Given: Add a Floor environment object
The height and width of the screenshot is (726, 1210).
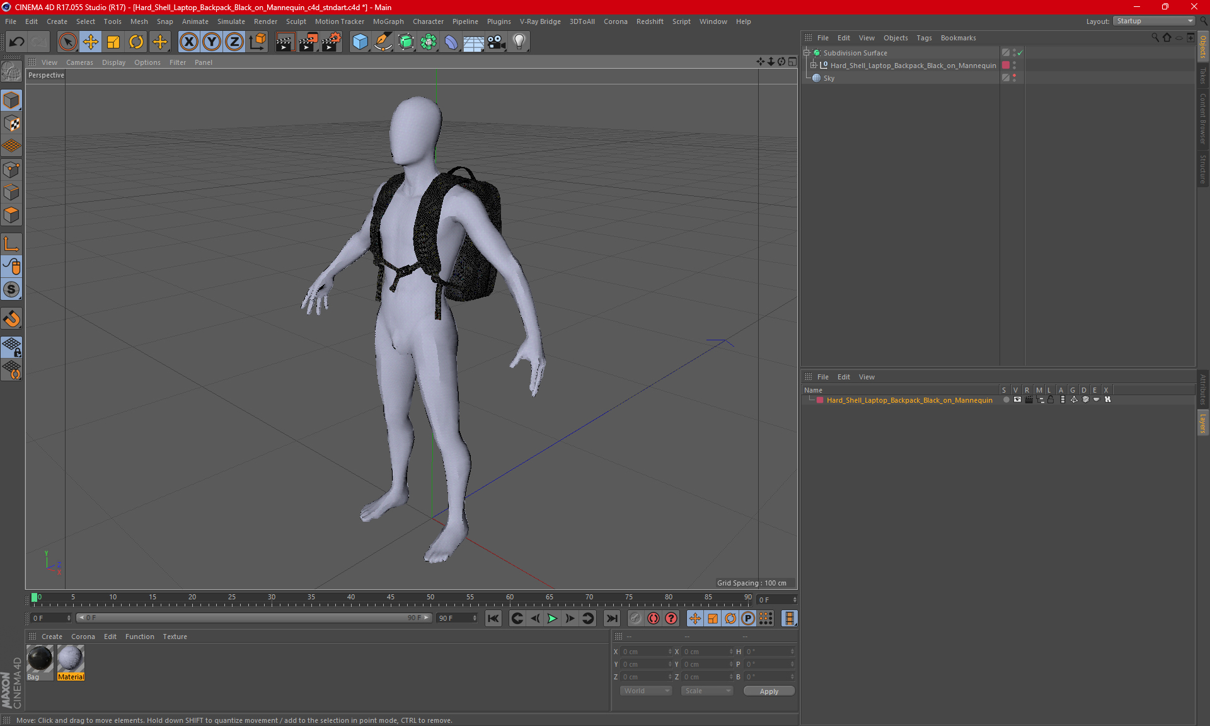Looking at the screenshot, I should point(474,42).
